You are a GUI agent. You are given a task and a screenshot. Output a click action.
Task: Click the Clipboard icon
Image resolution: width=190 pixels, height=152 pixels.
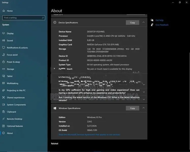click(x=4, y=112)
